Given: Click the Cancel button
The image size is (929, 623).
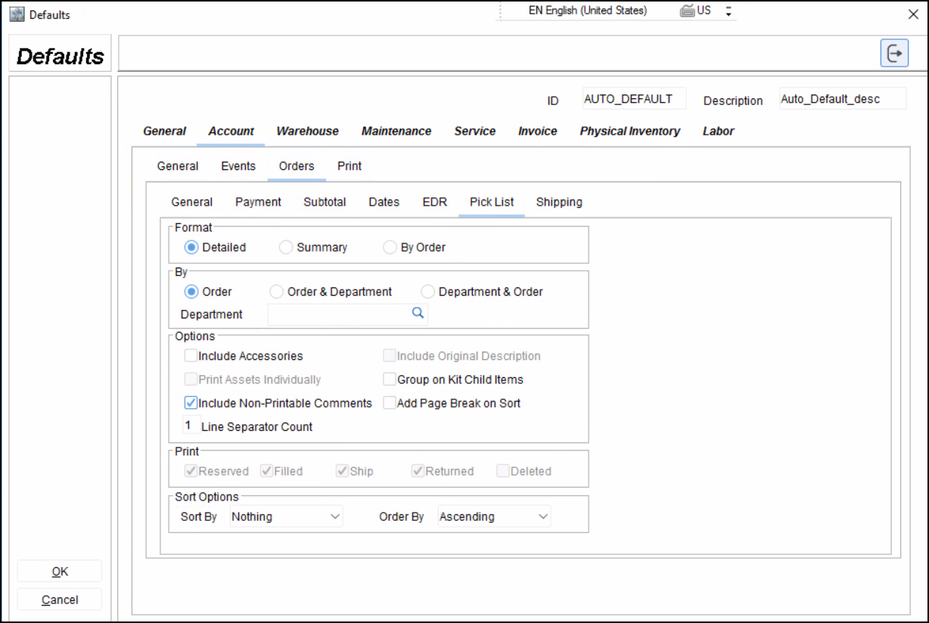Looking at the screenshot, I should tap(59, 600).
